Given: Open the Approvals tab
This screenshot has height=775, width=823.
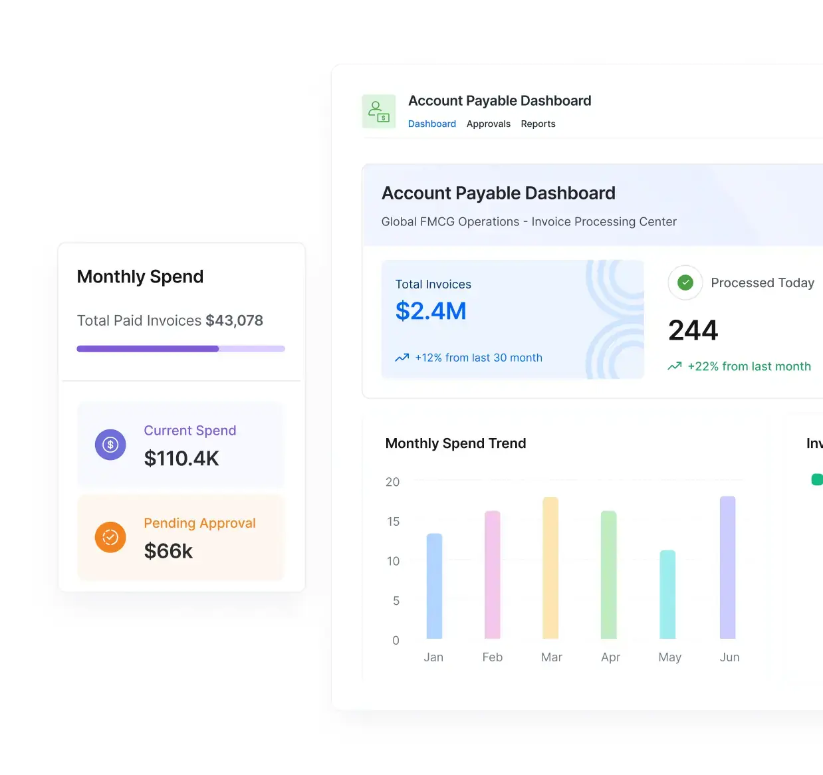Looking at the screenshot, I should (488, 124).
